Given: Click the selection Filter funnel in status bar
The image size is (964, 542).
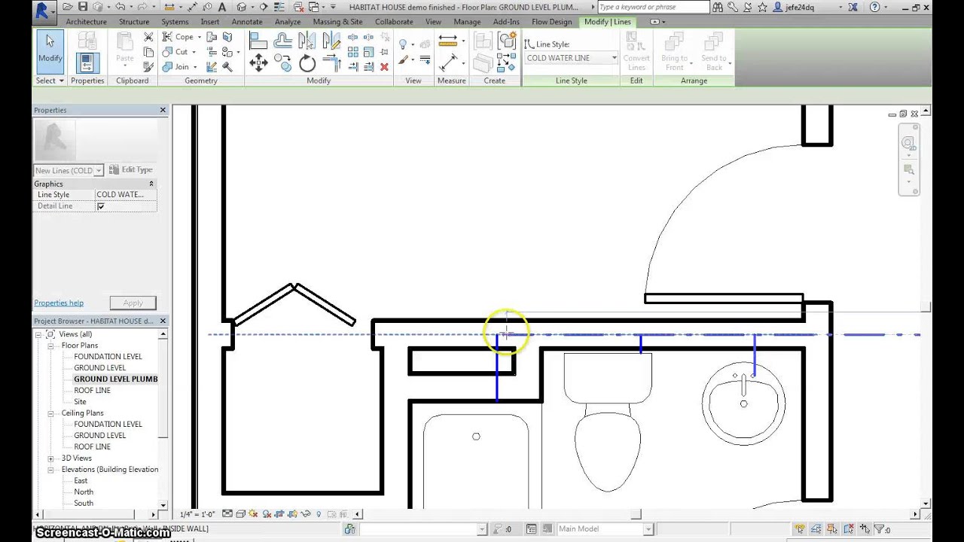Looking at the screenshot, I should [x=878, y=529].
